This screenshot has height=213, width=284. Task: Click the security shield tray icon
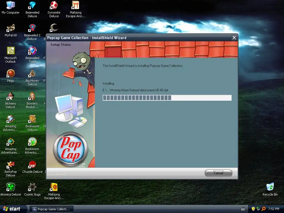pos(253,209)
